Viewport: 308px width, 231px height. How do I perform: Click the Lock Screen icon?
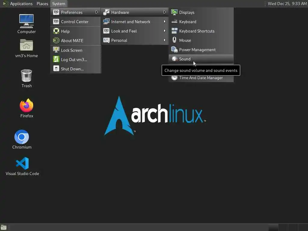click(x=56, y=50)
